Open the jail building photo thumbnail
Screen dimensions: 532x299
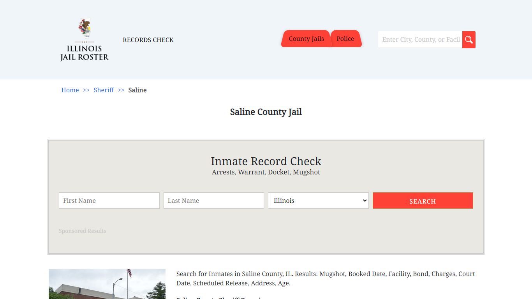click(x=107, y=284)
